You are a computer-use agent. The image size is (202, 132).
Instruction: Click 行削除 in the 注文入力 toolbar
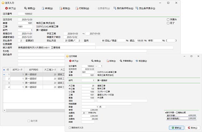pyautogui.click(x=82, y=8)
